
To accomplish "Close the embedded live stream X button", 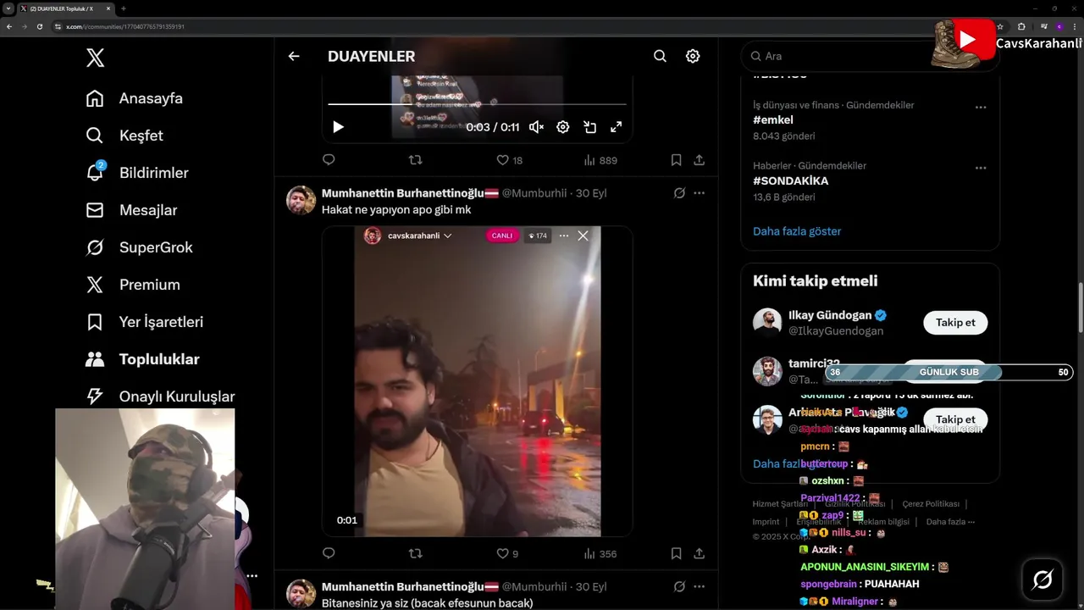I will pyautogui.click(x=583, y=236).
